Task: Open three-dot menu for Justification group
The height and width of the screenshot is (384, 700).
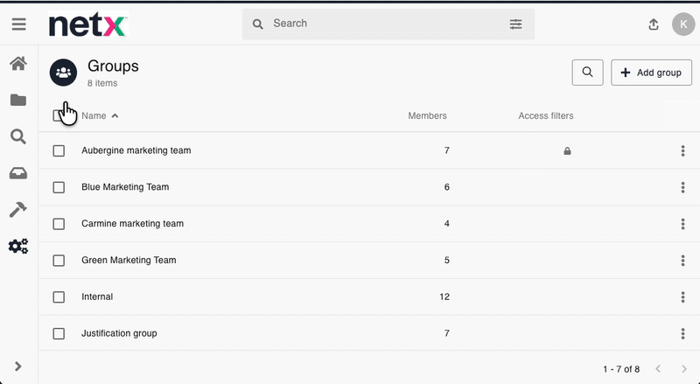Action: [x=682, y=333]
